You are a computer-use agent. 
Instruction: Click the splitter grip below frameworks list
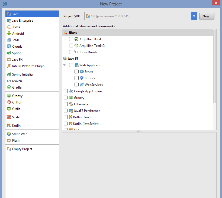(x=139, y=131)
